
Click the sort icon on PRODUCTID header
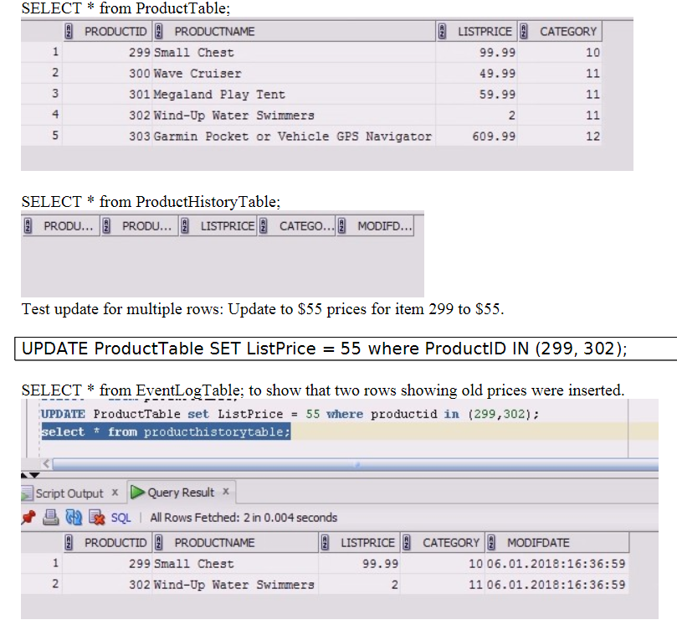pos(69,542)
